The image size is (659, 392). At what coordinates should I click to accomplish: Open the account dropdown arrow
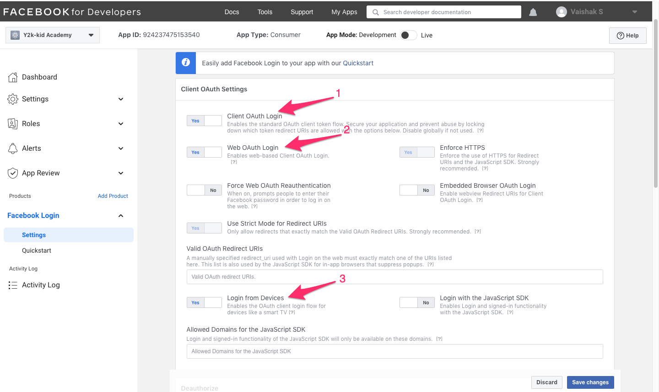click(x=635, y=12)
